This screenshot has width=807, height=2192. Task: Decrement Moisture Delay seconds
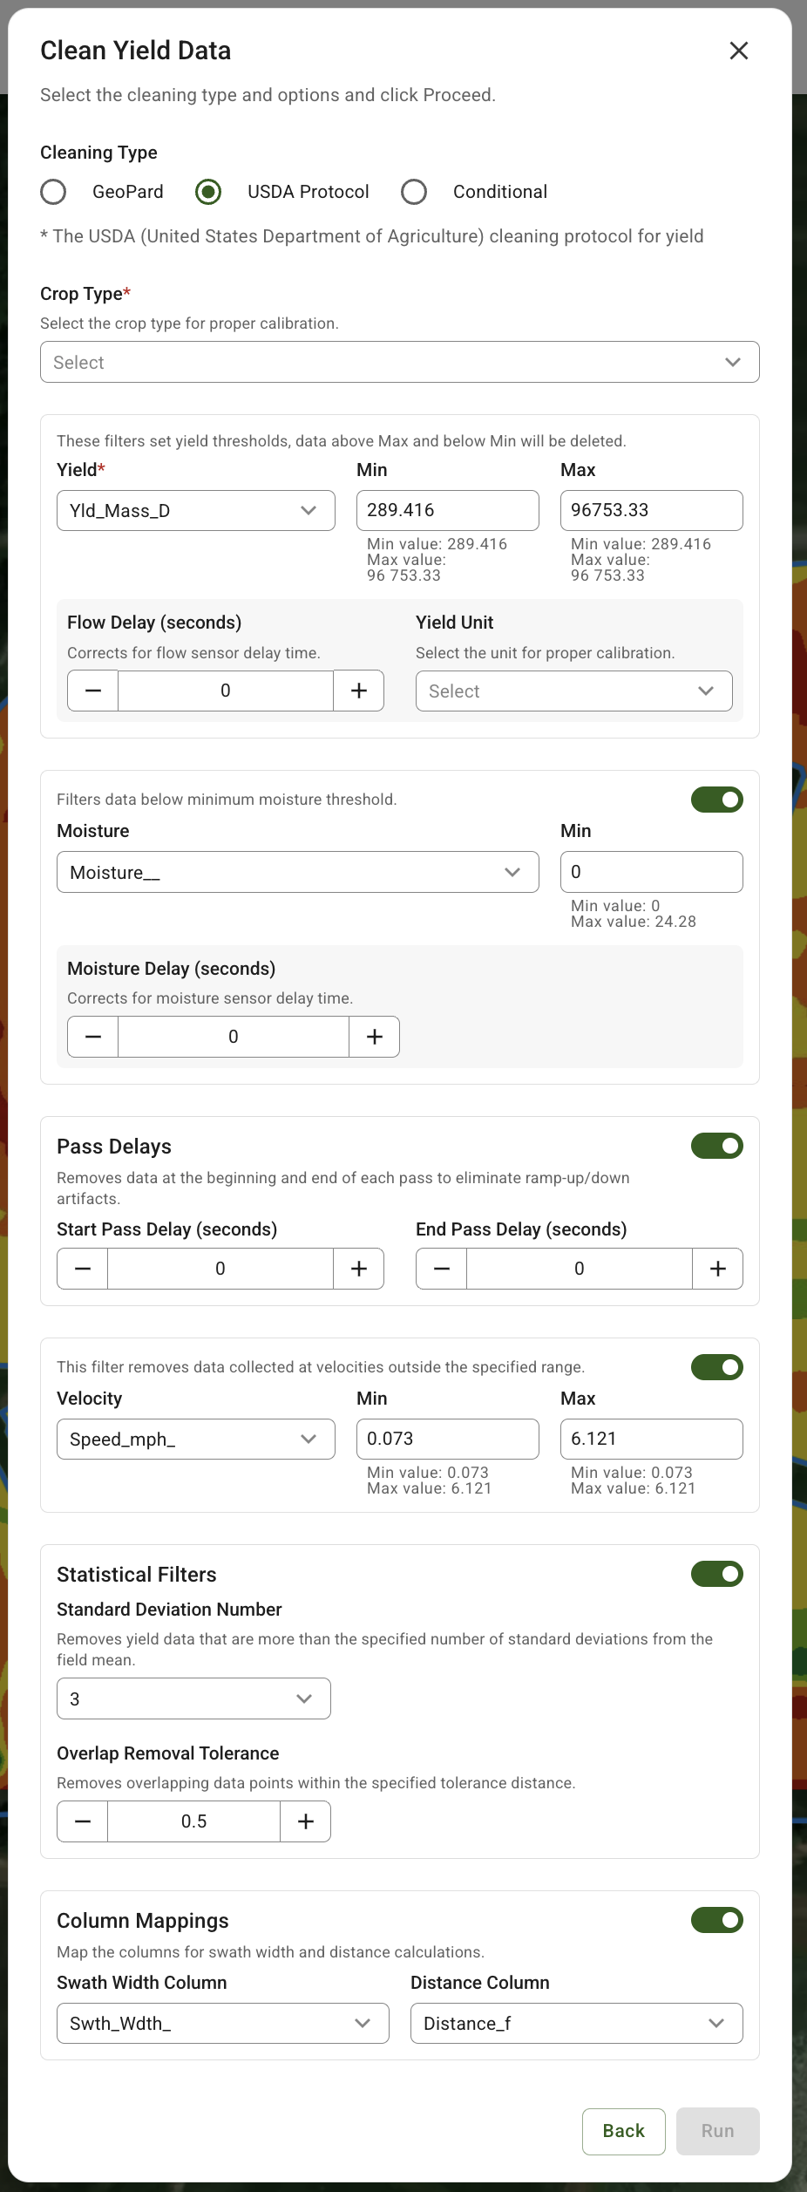[x=93, y=1037]
